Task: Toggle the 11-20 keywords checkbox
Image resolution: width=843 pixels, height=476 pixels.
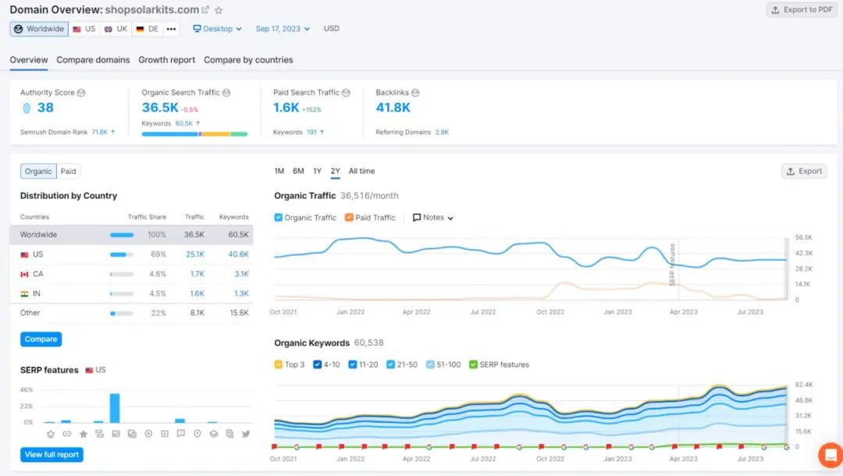Action: 353,364
